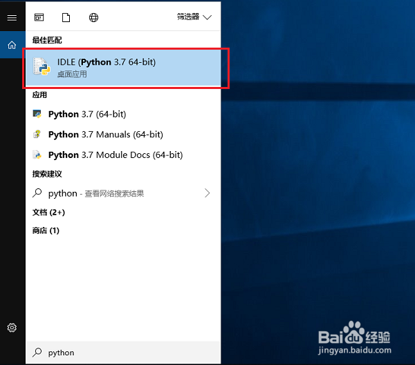
Task: Click the magnifier icon in the search box
Action: tap(37, 353)
